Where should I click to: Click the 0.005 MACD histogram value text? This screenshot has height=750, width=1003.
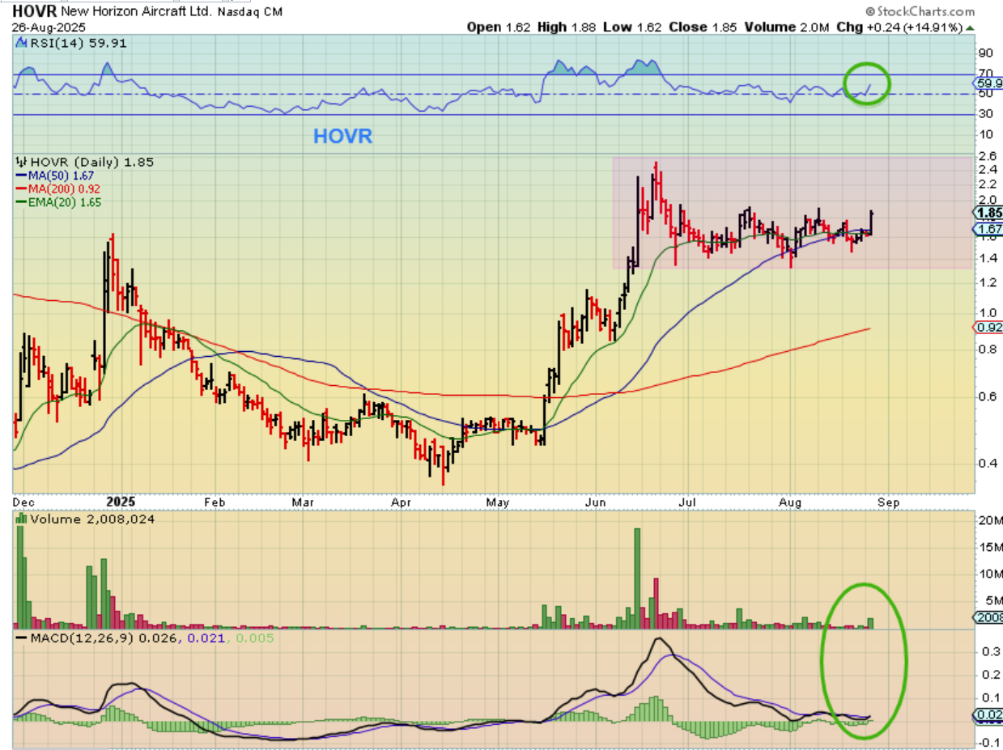255,638
